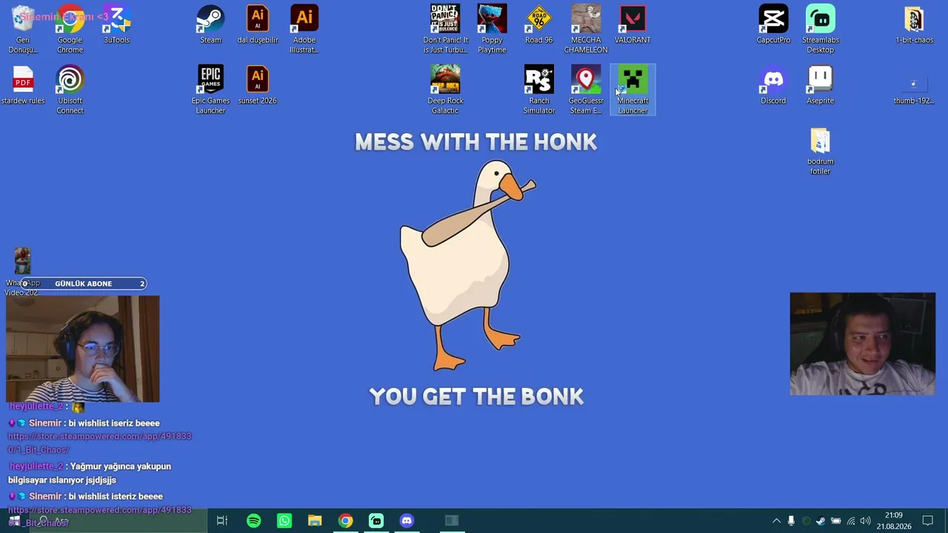The image size is (948, 533).
Task: Open the Recycle Bin (Geri Dönüşüm) desktop icon
Action: (23, 30)
